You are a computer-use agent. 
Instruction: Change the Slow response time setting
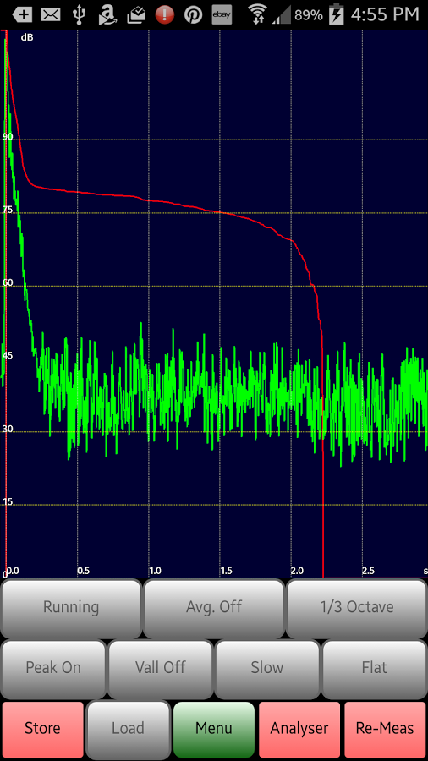(x=267, y=668)
